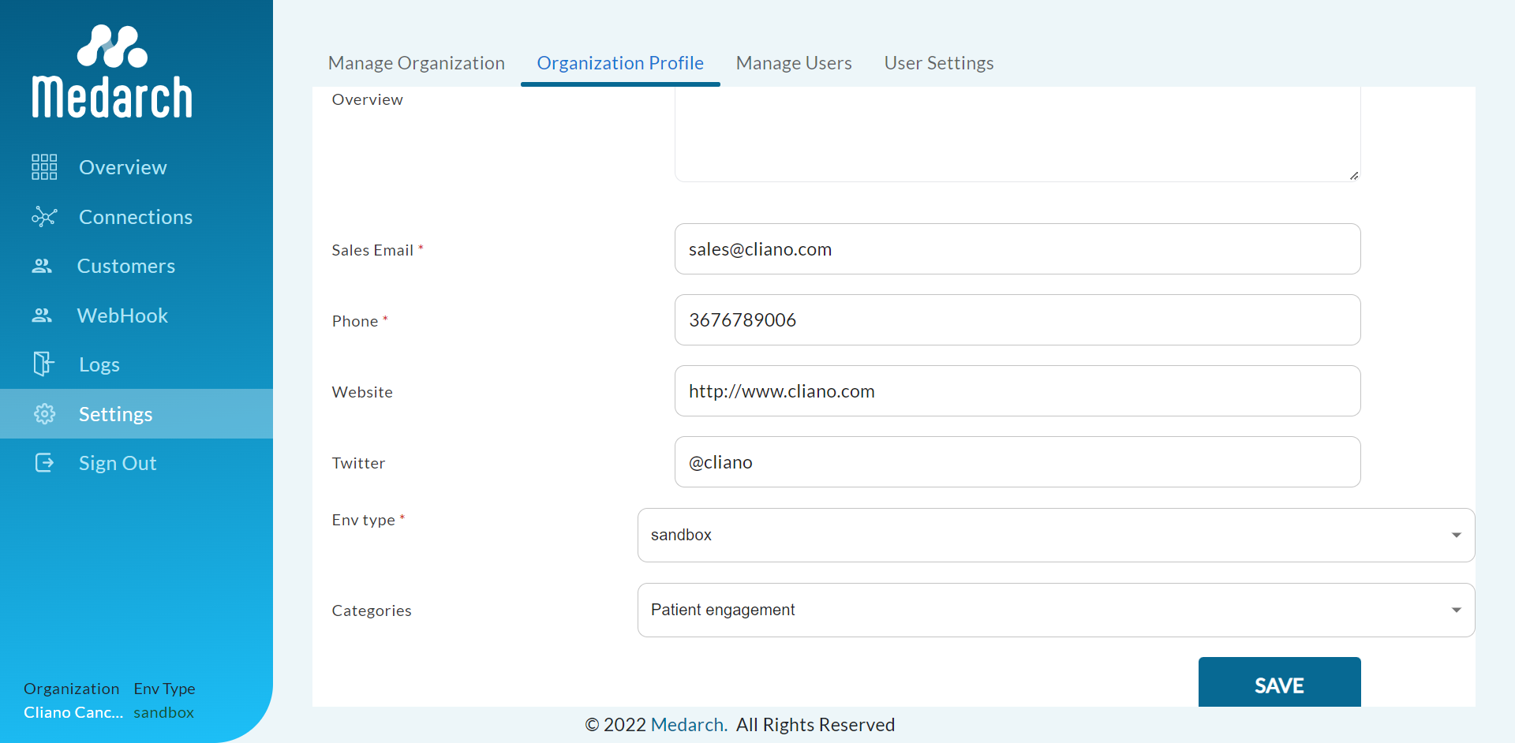Click the Sales Email input field
This screenshot has width=1515, height=743.
[x=1018, y=249]
